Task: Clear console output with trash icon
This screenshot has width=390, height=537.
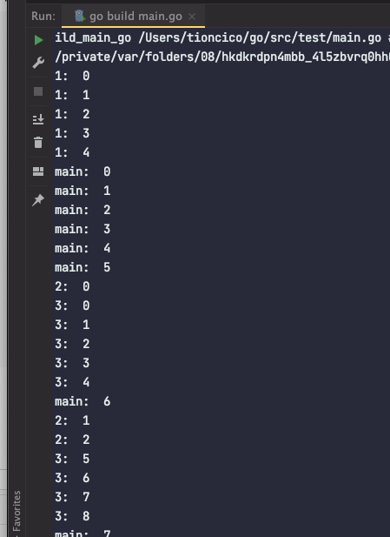Action: click(x=38, y=142)
